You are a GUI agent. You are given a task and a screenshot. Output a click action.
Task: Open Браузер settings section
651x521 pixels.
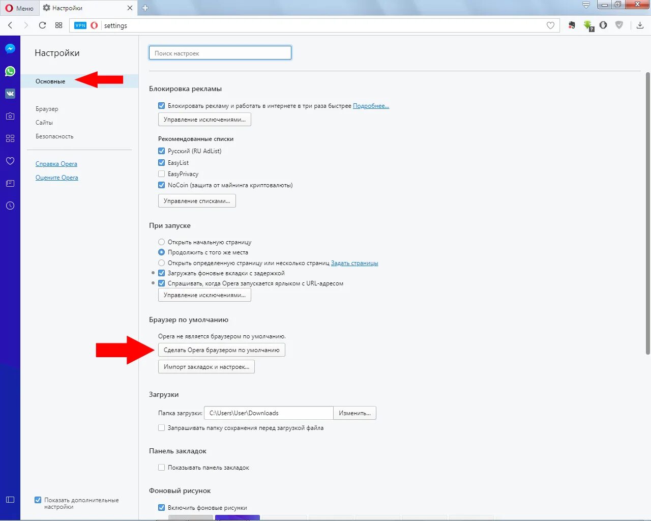(x=47, y=109)
